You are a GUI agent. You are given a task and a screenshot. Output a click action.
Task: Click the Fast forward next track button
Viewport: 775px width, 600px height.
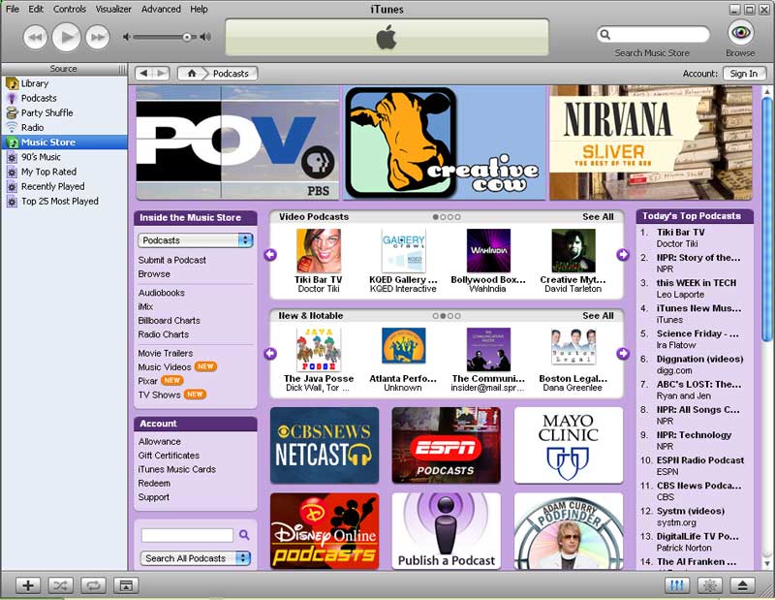point(98,38)
